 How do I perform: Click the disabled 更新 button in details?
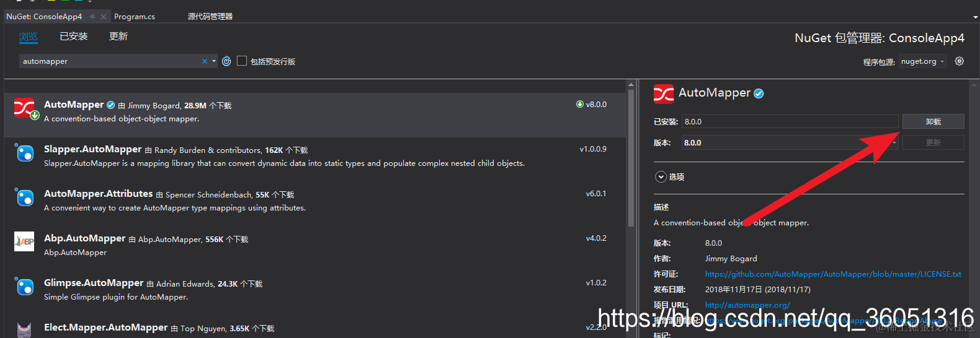(x=933, y=142)
